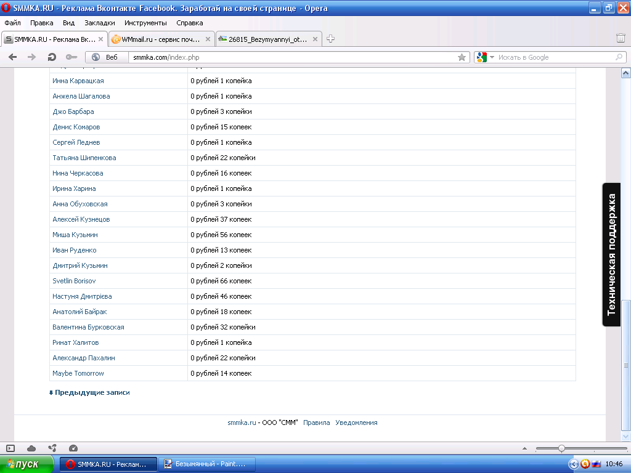Click the orange tray icon

click(x=585, y=464)
